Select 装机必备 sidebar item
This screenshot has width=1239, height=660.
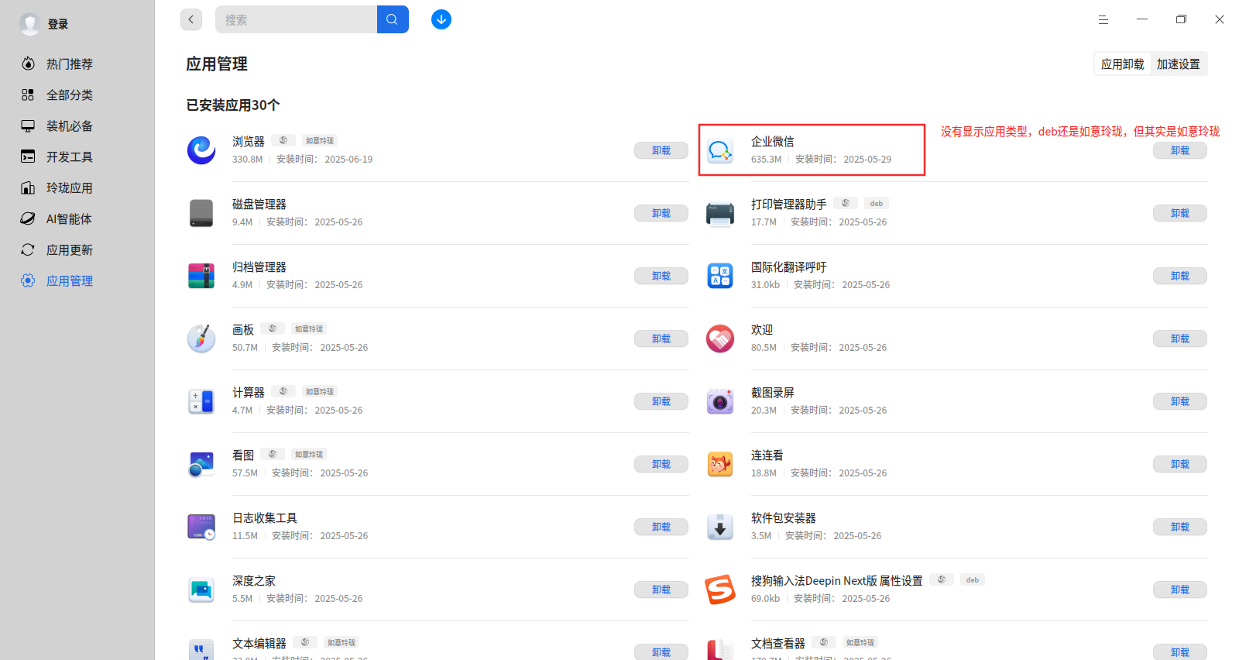tap(69, 125)
